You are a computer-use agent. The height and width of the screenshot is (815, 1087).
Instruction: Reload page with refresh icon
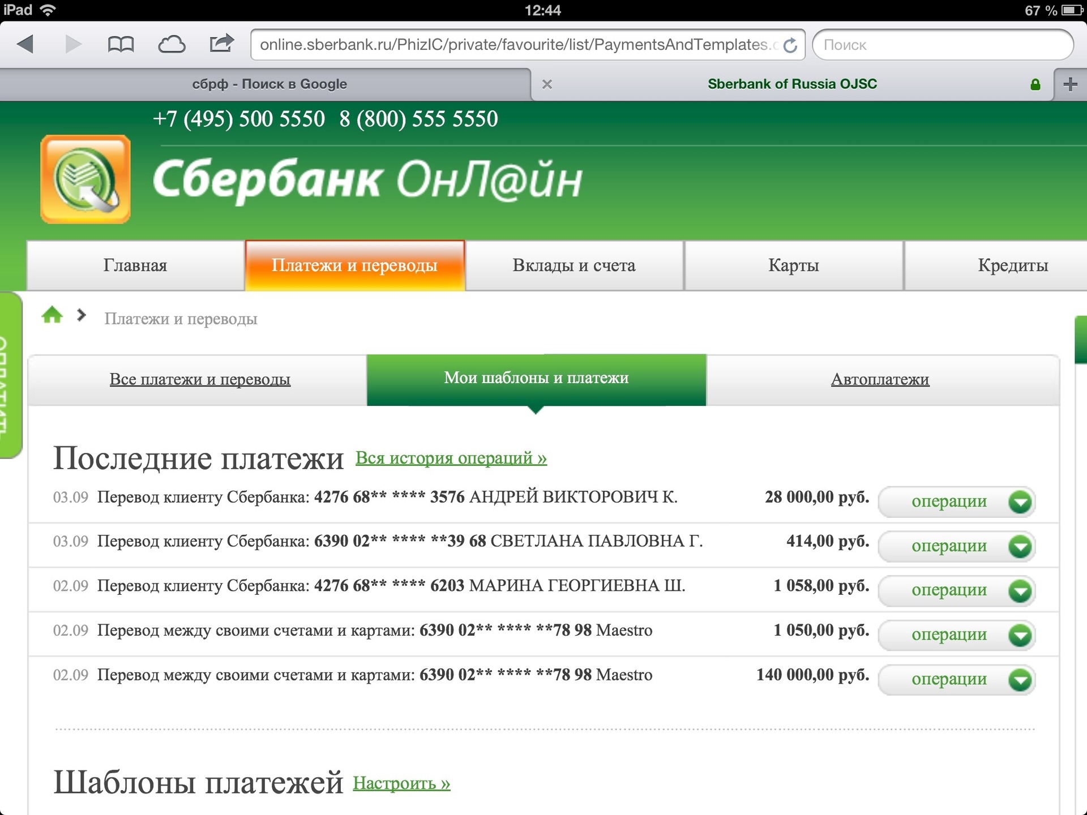click(x=790, y=45)
